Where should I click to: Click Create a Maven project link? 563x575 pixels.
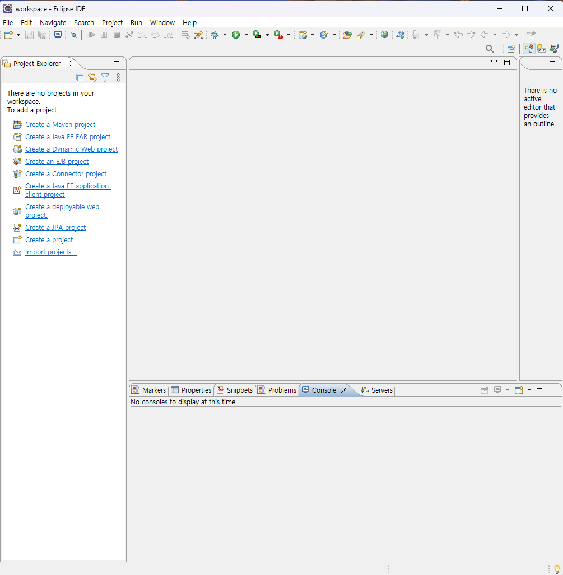click(x=61, y=125)
